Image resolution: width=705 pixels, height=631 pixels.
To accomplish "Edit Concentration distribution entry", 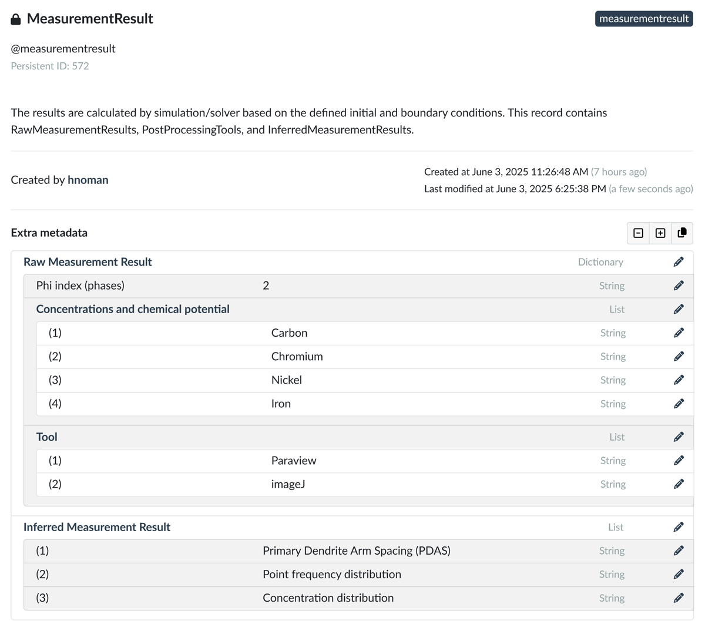I will click(x=679, y=598).
